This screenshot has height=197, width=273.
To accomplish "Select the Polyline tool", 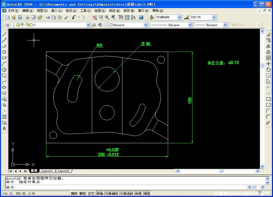I will pyautogui.click(x=4, y=46).
